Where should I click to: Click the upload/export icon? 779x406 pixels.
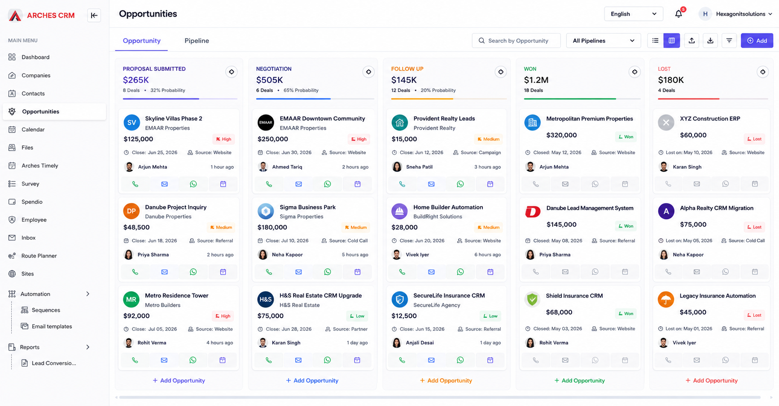point(691,41)
